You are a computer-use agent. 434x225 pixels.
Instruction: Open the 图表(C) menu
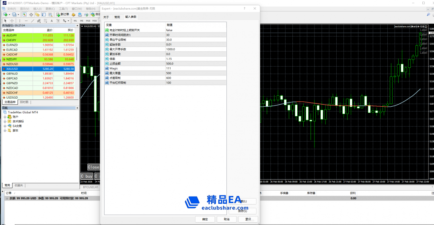(x=50, y=8)
